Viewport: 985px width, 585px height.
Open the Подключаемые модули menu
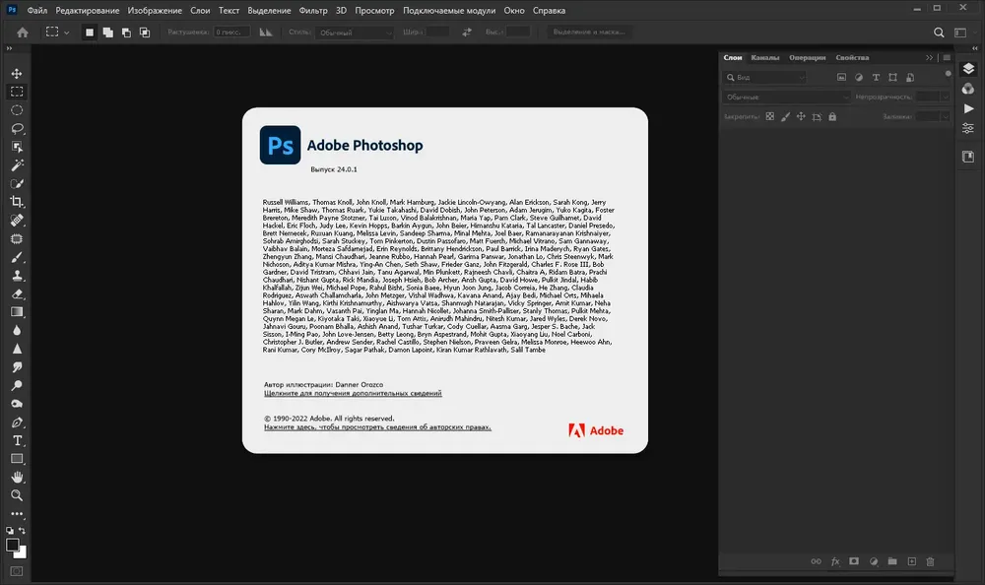(x=449, y=10)
